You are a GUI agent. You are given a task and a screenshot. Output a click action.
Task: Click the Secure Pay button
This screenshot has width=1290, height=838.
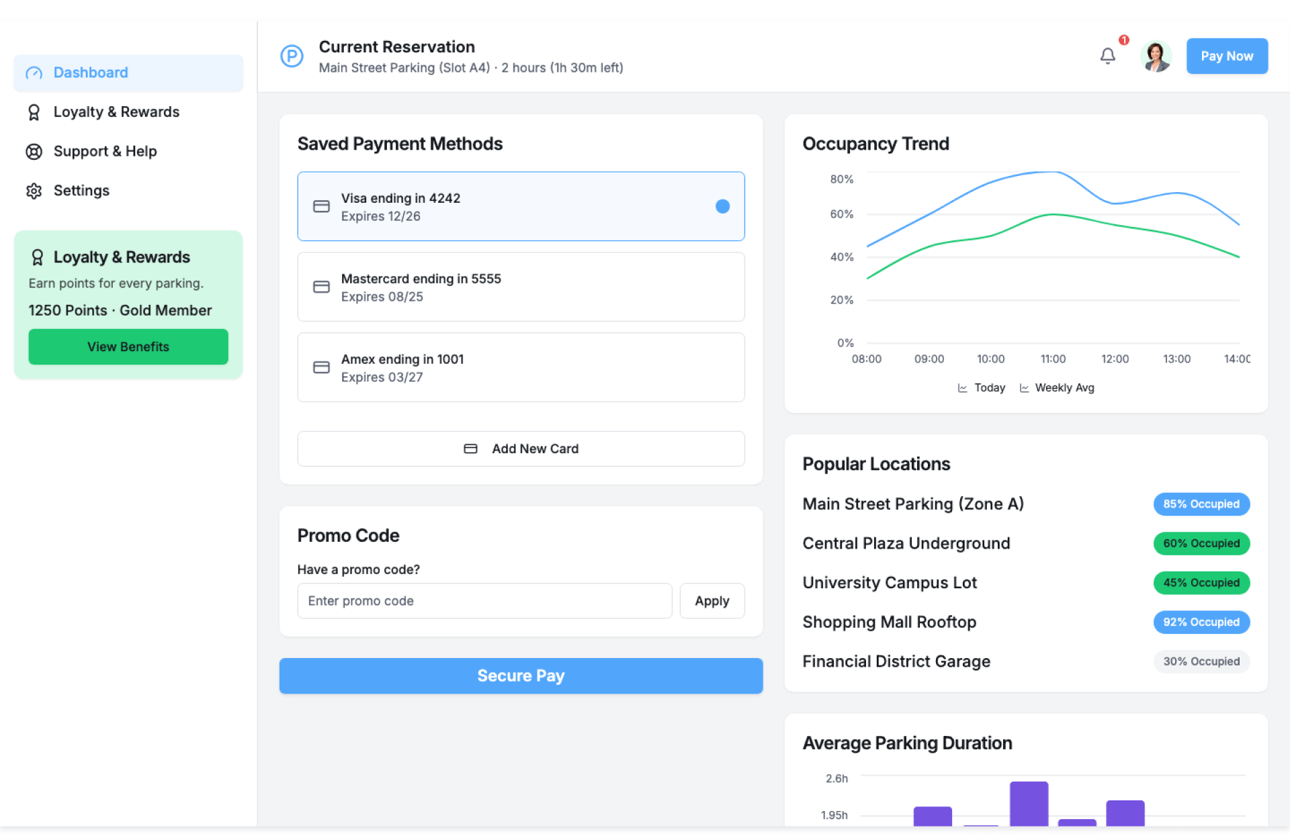(x=521, y=676)
